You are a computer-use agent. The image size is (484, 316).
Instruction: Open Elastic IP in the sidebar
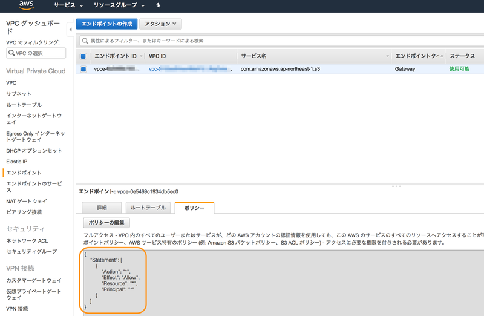pyautogui.click(x=17, y=162)
